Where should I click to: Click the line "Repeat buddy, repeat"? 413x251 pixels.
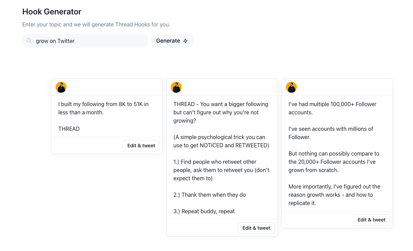(x=204, y=211)
